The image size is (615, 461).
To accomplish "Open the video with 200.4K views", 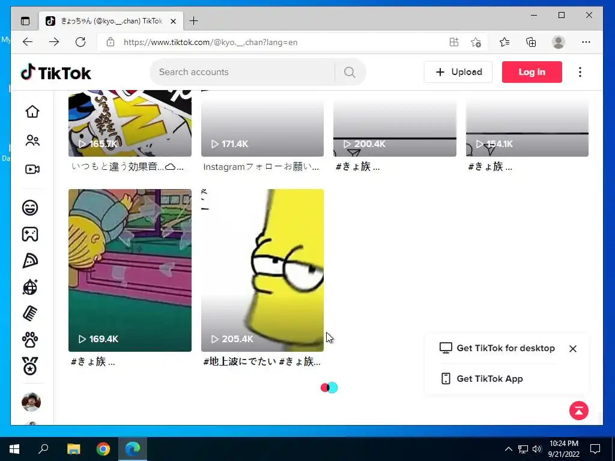I will coord(395,123).
